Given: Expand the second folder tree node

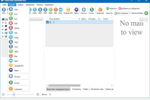Looking at the screenshot, I should click(3, 26).
